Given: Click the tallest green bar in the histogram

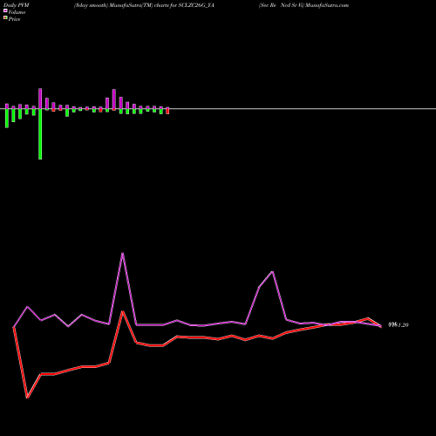Looking at the screenshot, I should pos(40,134).
